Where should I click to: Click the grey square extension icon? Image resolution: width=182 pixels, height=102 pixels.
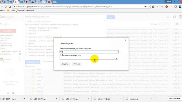[x=175, y=7]
